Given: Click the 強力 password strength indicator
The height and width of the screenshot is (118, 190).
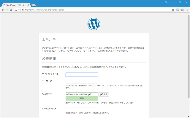Looking at the screenshot, I should 82,98.
